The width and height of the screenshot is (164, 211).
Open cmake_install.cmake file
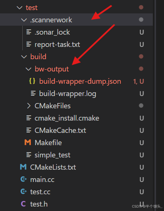(x=76, y=118)
